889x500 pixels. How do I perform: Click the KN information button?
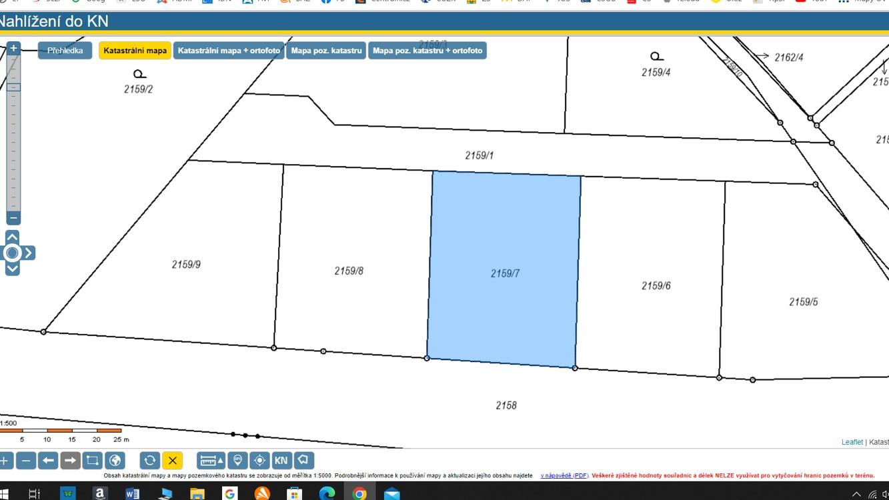[x=281, y=461]
